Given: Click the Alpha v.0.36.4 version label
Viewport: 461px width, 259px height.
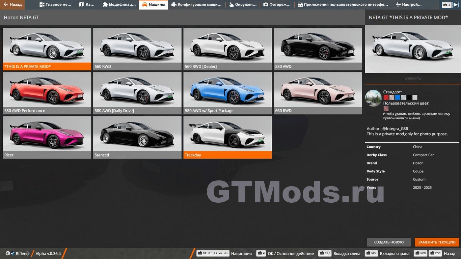Looking at the screenshot, I should 48,254.
